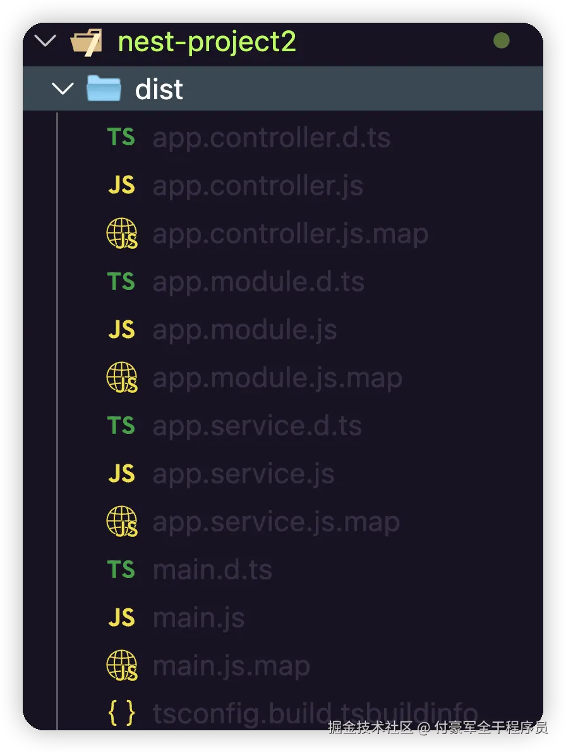
Task: Click the JS icon of app.service.js
Action: [121, 474]
